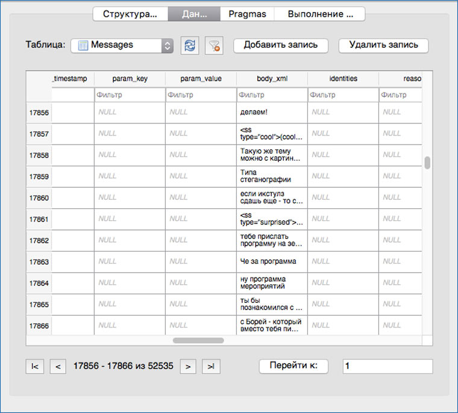The width and height of the screenshot is (458, 413).
Task: Open the Pragmas tab
Action: (x=247, y=14)
